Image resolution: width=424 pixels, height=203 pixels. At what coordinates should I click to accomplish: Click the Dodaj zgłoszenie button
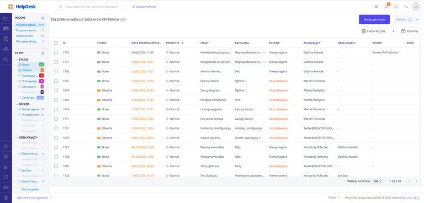374,19
